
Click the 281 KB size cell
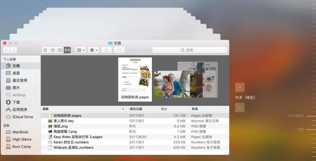[179, 116]
